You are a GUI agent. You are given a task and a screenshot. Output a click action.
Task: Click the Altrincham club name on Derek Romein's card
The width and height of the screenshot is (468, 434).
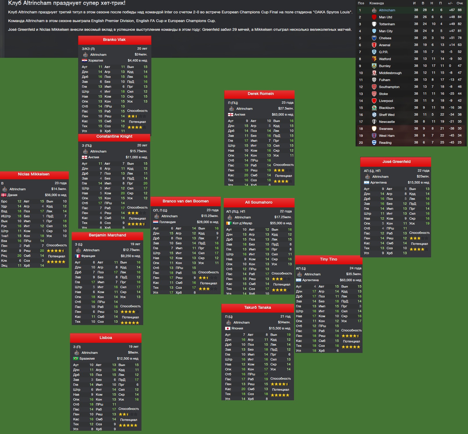point(244,109)
